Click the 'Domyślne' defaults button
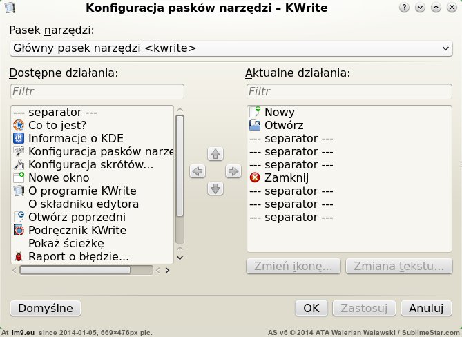The image size is (462, 337). 46,308
